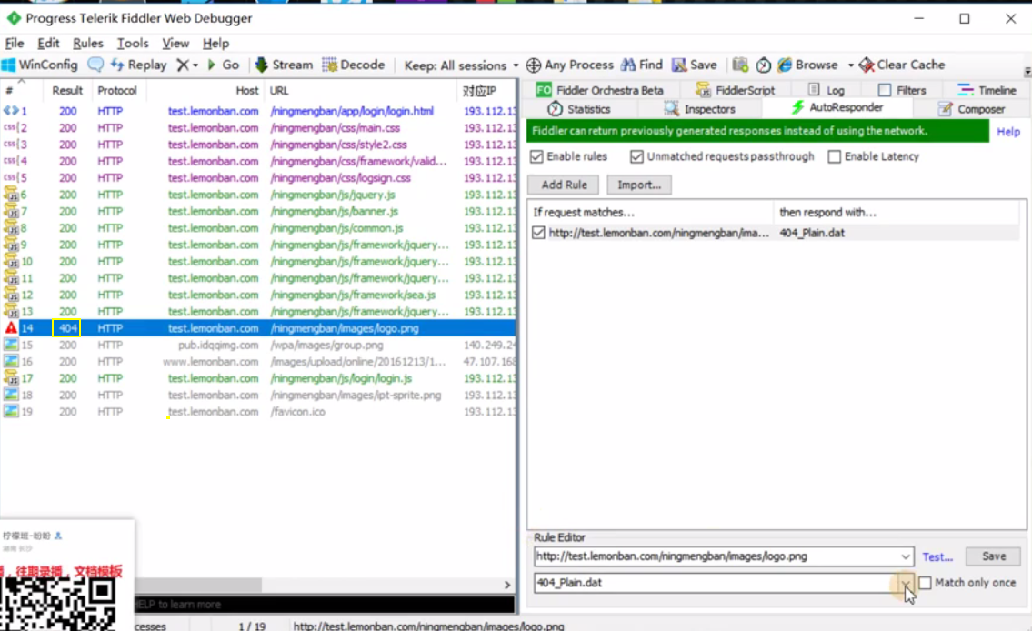This screenshot has height=631, width=1032.
Task: Open WinConfig from the toolbar
Action: 39,65
